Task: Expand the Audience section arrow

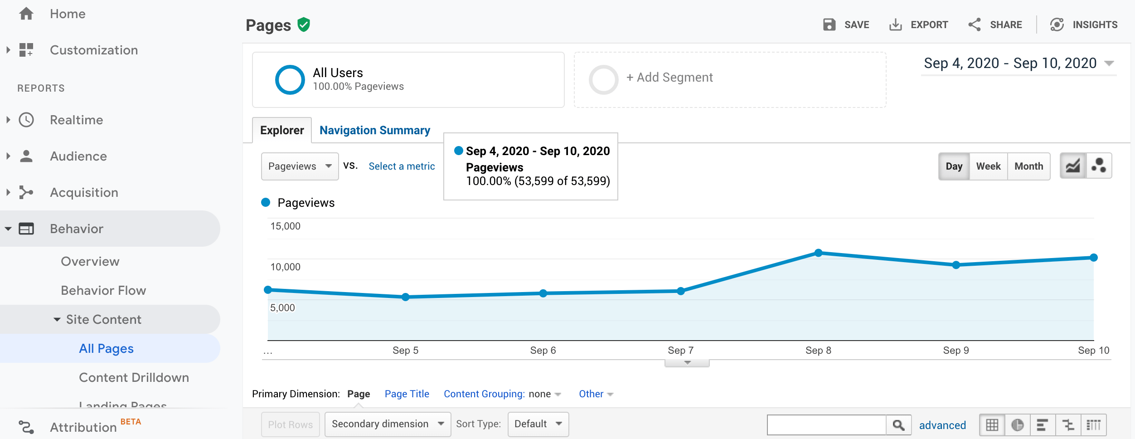Action: [x=8, y=156]
